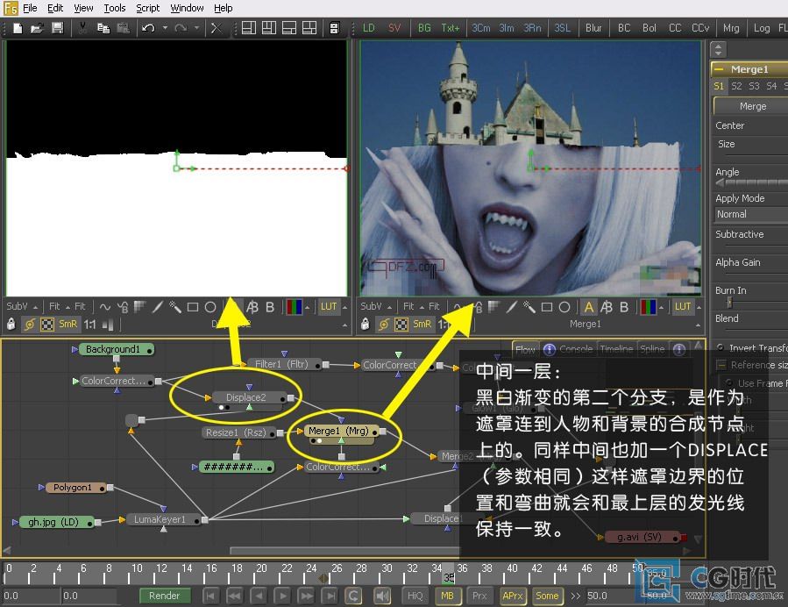Add a Merge tool with the Mrg button
The image size is (788, 607).
click(x=731, y=28)
